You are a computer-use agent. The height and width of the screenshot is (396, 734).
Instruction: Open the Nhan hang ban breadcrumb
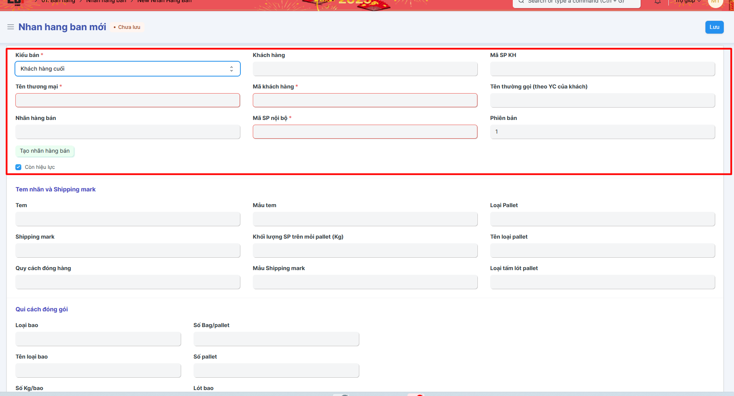106,2
